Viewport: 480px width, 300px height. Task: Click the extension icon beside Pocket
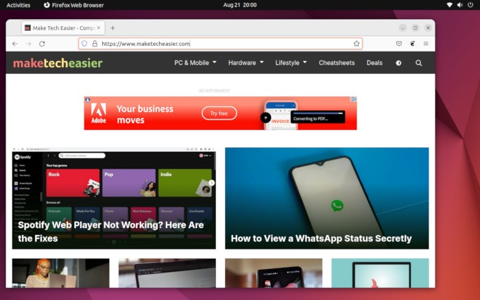[412, 44]
